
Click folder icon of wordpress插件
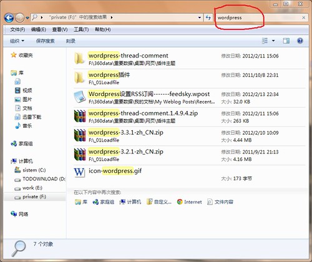pos(79,77)
